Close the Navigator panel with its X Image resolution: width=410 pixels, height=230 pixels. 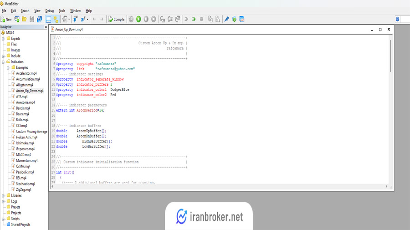(x=46, y=27)
